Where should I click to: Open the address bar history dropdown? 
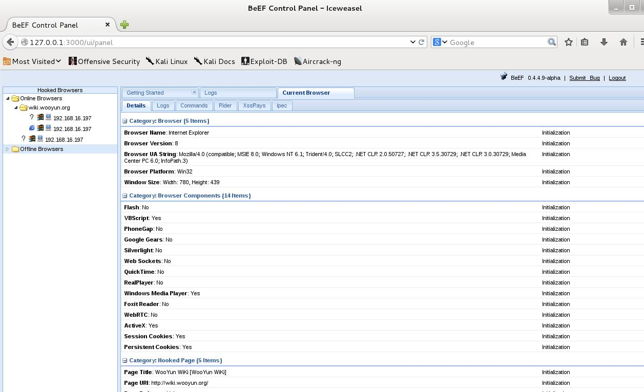[413, 42]
